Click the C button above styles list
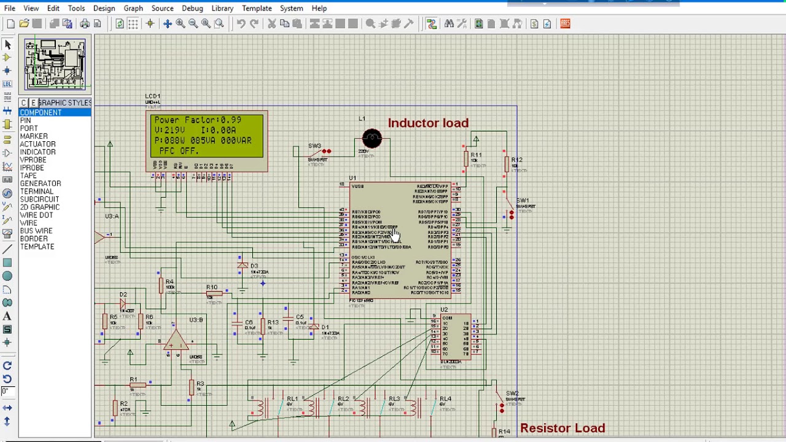 (24, 103)
